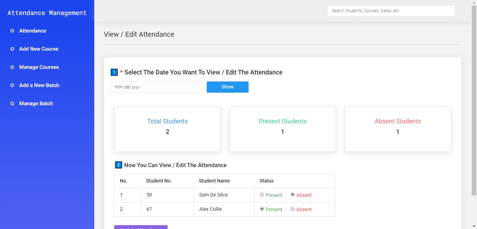
Task: Mark Alex Collie as Absent
Action: click(x=293, y=209)
